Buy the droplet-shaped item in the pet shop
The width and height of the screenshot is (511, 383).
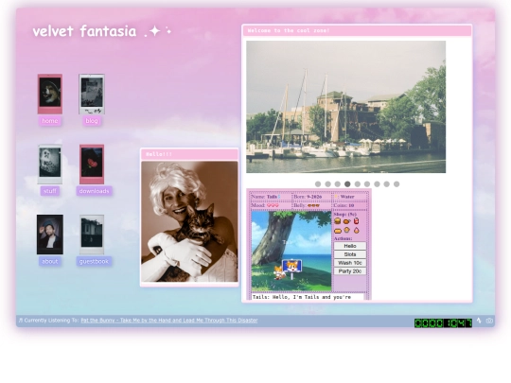pyautogui.click(x=356, y=230)
